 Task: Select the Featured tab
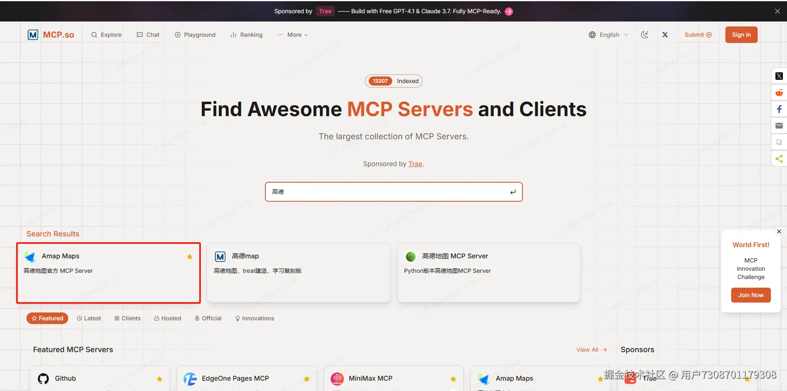pos(47,318)
